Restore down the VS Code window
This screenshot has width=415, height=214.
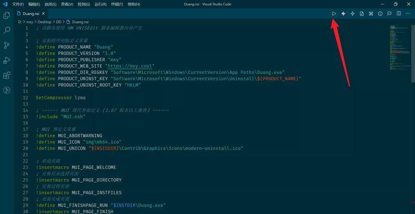pos(395,4)
